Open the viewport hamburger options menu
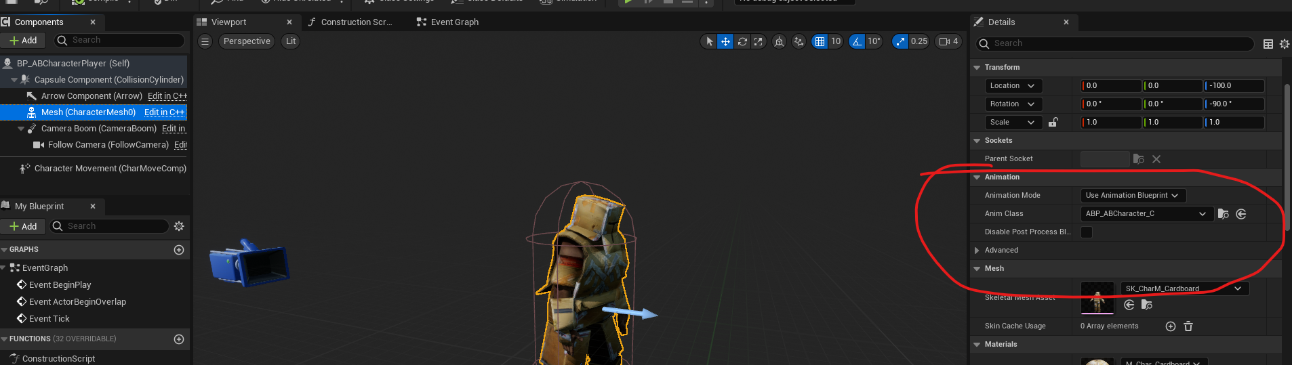The width and height of the screenshot is (1292, 365). [x=205, y=41]
